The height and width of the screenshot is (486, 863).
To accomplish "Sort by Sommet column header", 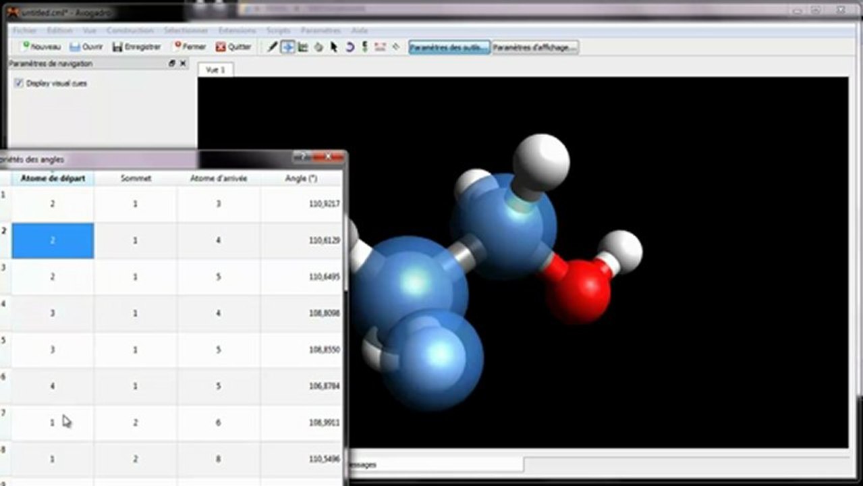I will 136,178.
